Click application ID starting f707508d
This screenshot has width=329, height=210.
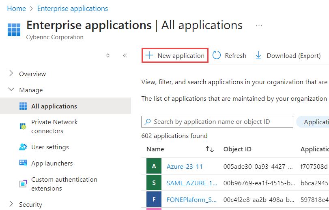click(314, 166)
